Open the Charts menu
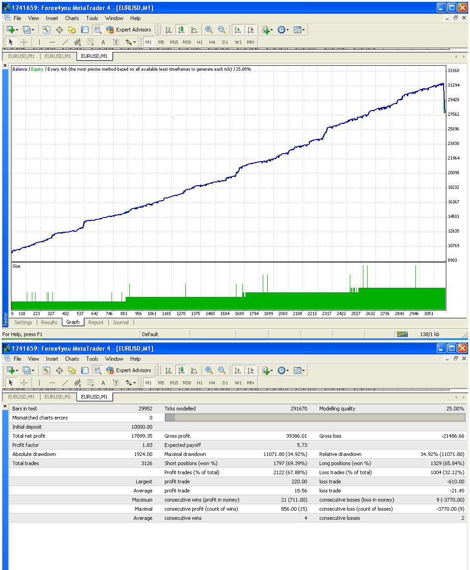The height and width of the screenshot is (570, 470). [72, 18]
